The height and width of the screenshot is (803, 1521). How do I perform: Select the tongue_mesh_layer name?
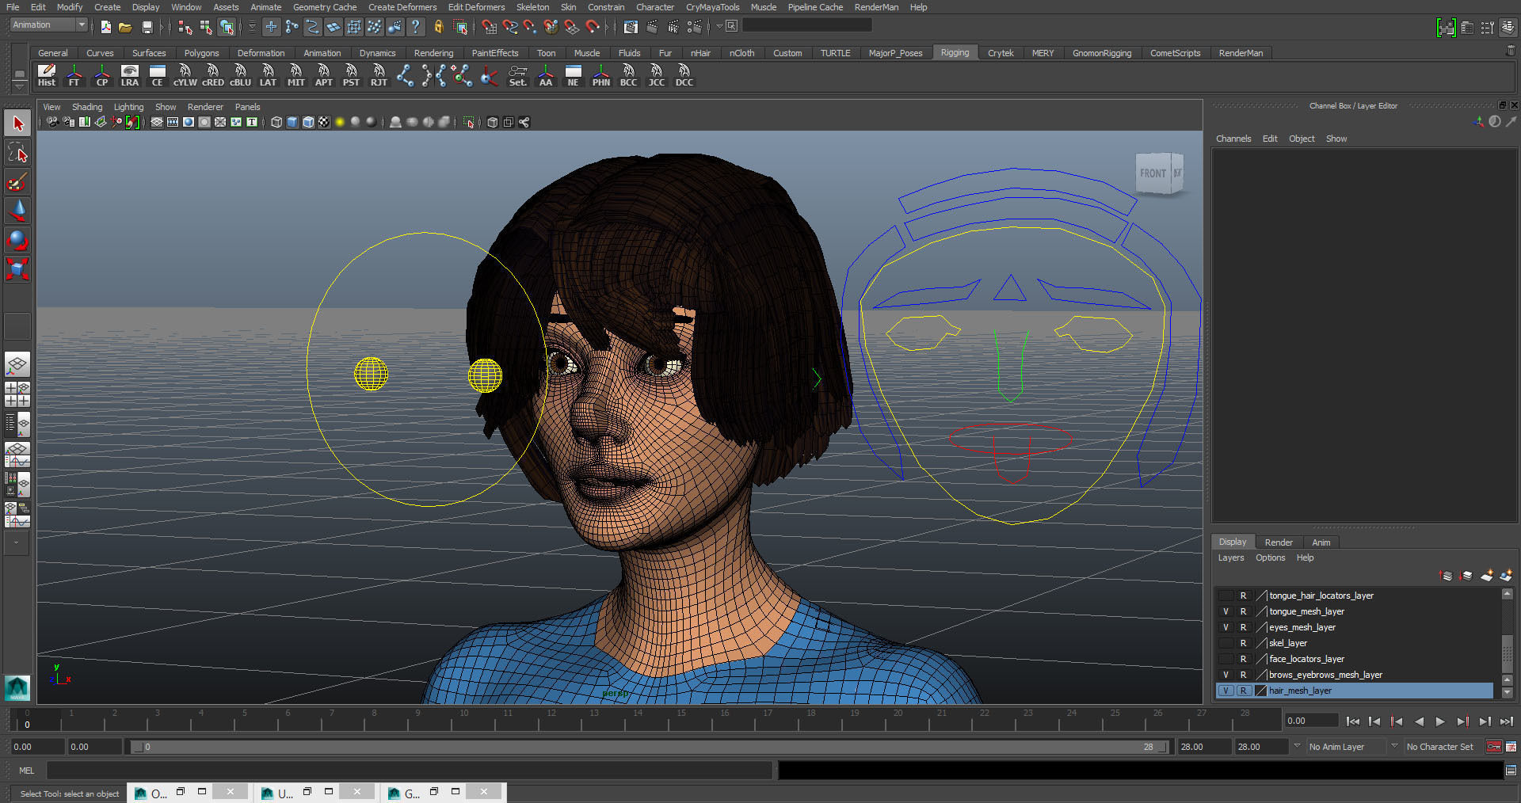(1306, 611)
